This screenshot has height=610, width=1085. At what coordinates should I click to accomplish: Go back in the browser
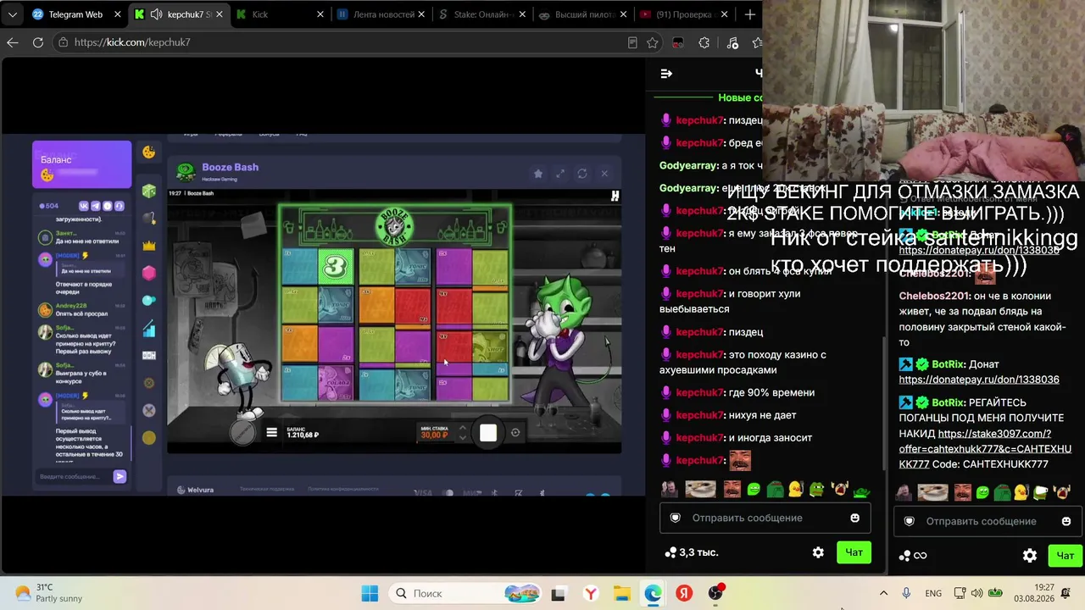pyautogui.click(x=13, y=42)
